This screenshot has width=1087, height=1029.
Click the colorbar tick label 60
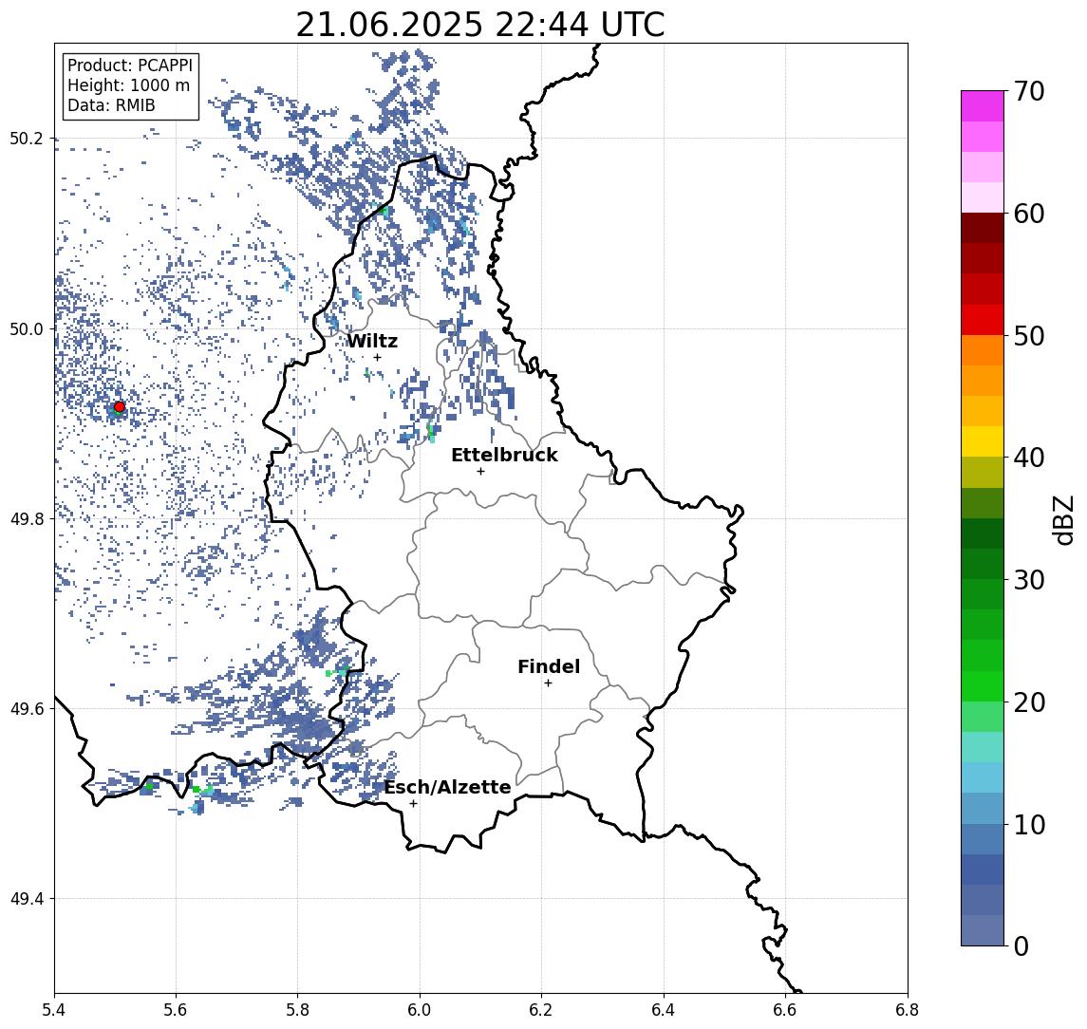[x=1029, y=214]
